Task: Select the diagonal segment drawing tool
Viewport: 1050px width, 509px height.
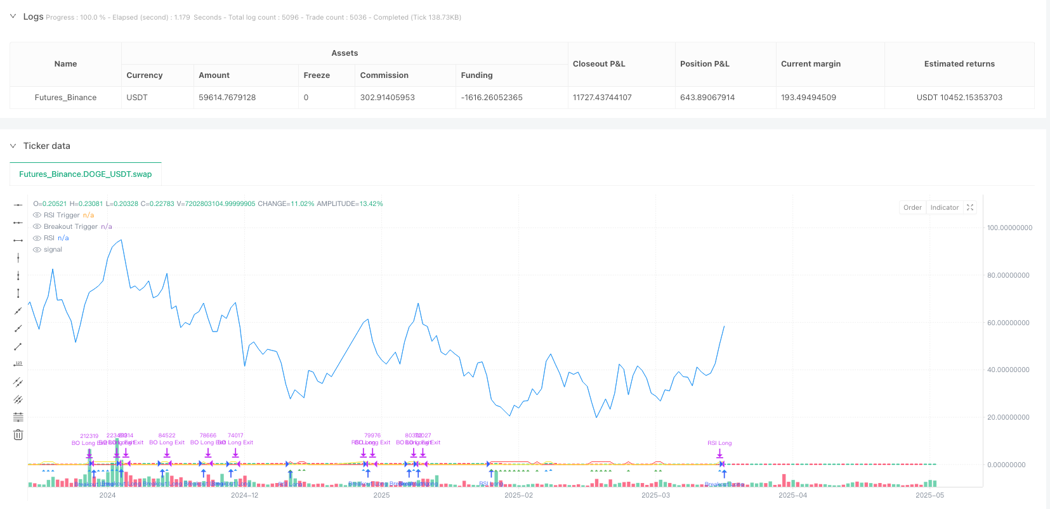Action: click(x=18, y=346)
